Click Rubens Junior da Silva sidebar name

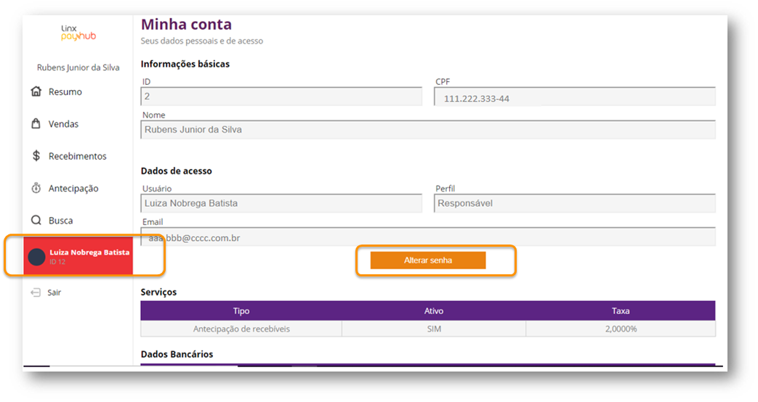click(78, 67)
